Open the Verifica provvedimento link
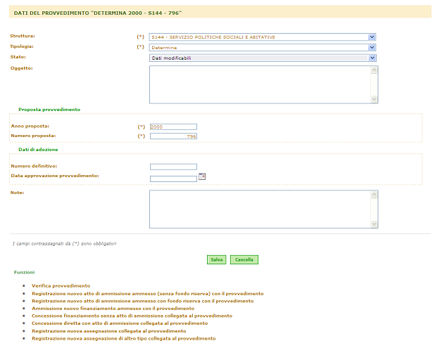This screenshot has height=355, width=440. (61, 286)
